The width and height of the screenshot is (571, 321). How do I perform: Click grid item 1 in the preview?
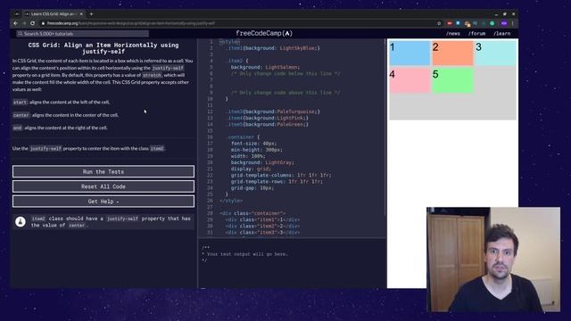click(410, 53)
